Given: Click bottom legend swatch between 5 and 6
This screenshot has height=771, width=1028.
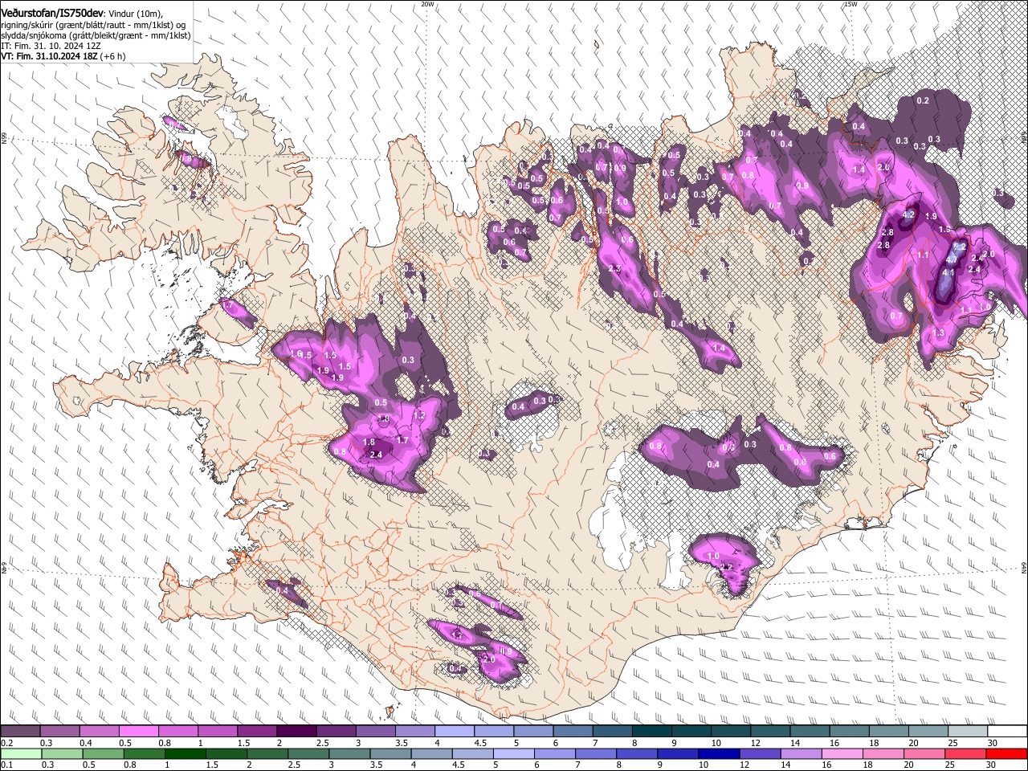Looking at the screenshot, I should pos(515,753).
